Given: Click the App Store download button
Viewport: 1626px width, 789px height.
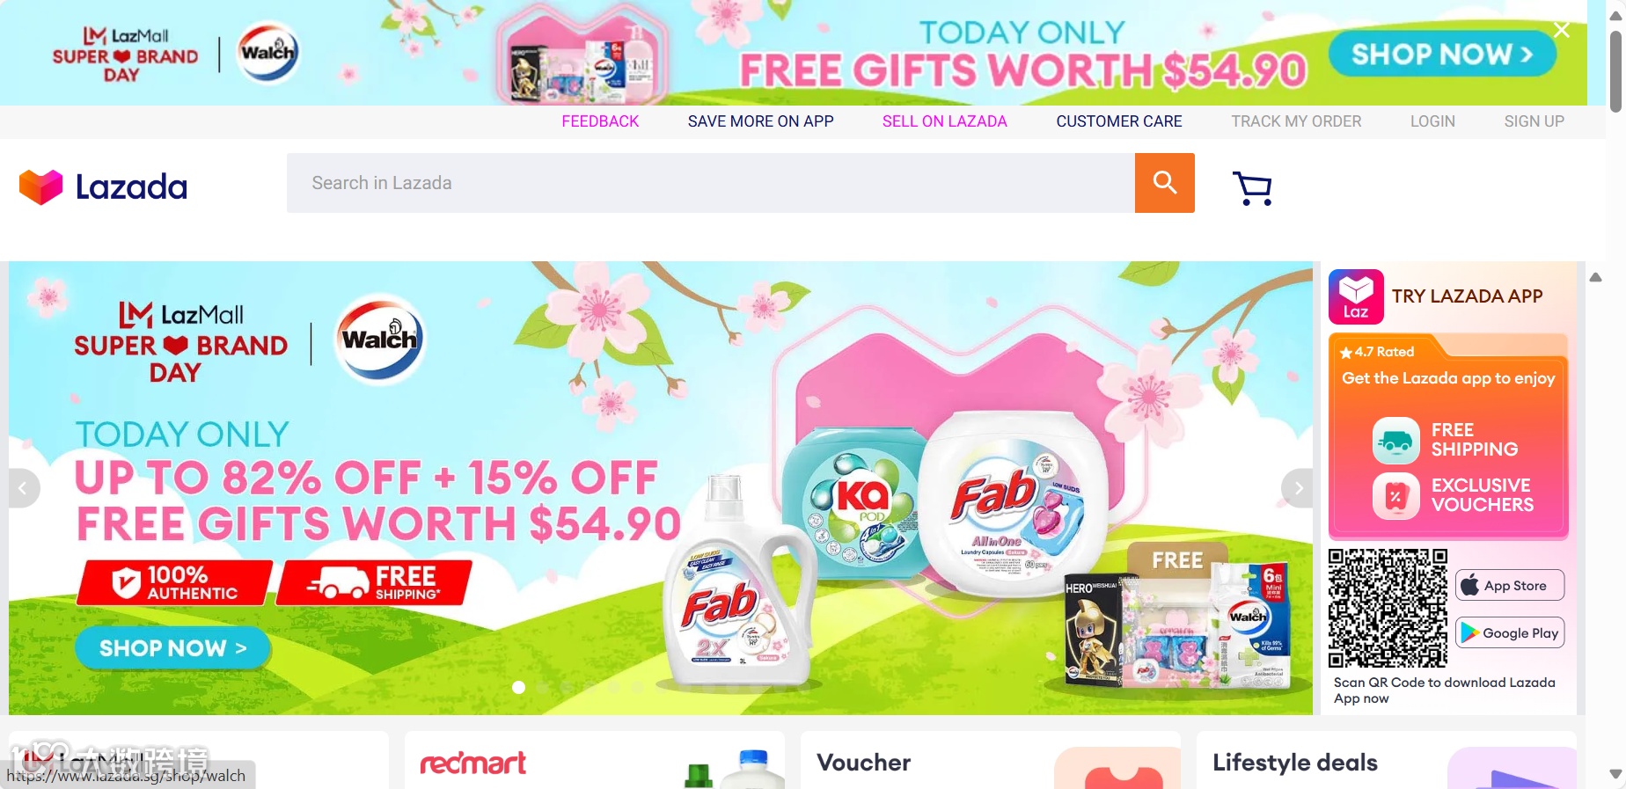Looking at the screenshot, I should tap(1510, 585).
